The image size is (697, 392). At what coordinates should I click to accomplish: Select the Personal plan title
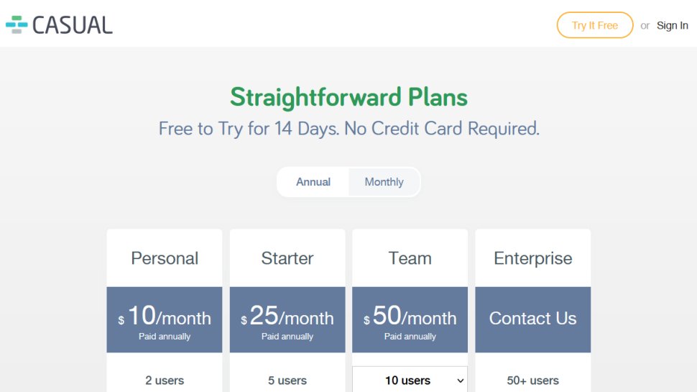pyautogui.click(x=165, y=258)
